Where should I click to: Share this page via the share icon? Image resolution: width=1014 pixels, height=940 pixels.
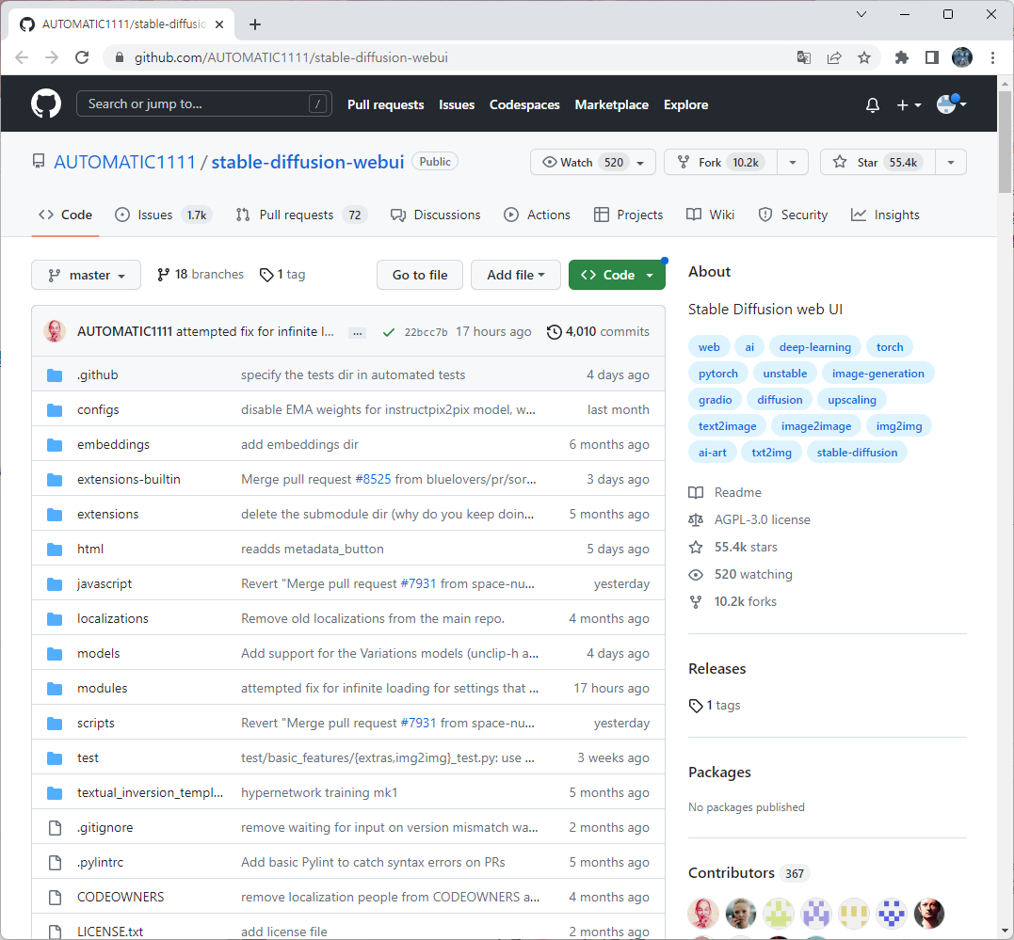tap(834, 57)
